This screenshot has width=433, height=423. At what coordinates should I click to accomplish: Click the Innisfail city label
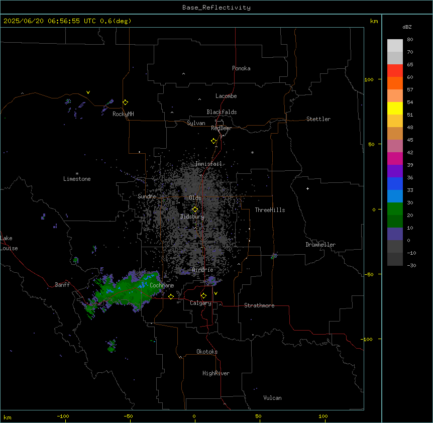pyautogui.click(x=208, y=164)
